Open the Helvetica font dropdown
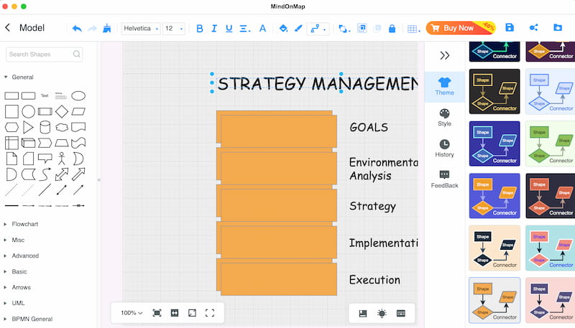 tap(141, 28)
